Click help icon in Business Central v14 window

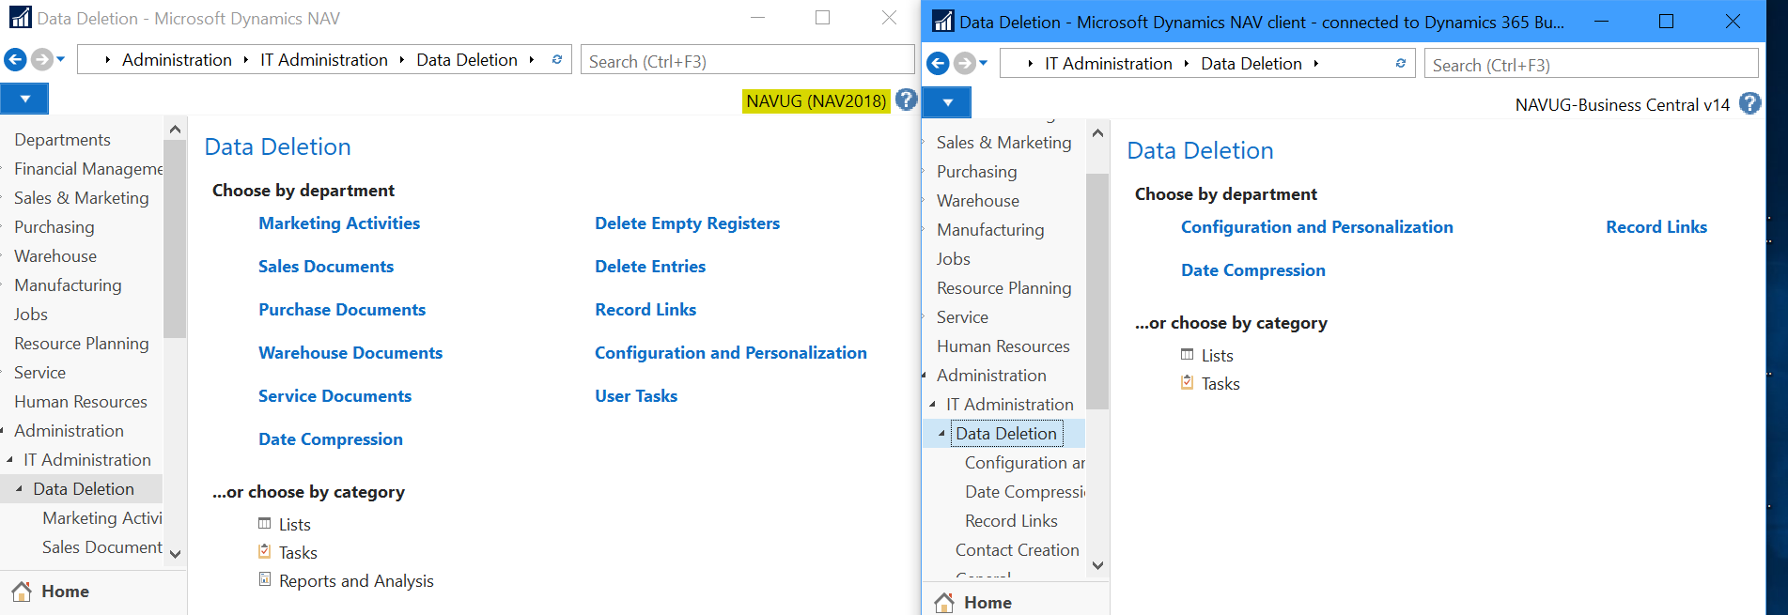tap(1750, 103)
